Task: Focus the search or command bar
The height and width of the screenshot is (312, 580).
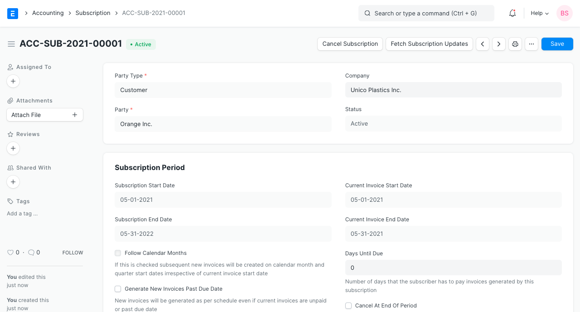Action: click(x=426, y=13)
